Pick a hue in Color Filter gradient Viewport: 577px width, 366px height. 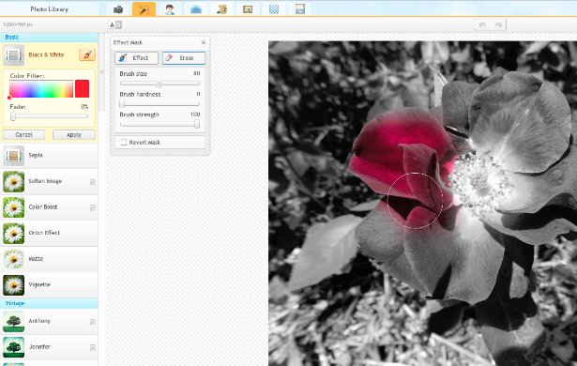[41, 89]
